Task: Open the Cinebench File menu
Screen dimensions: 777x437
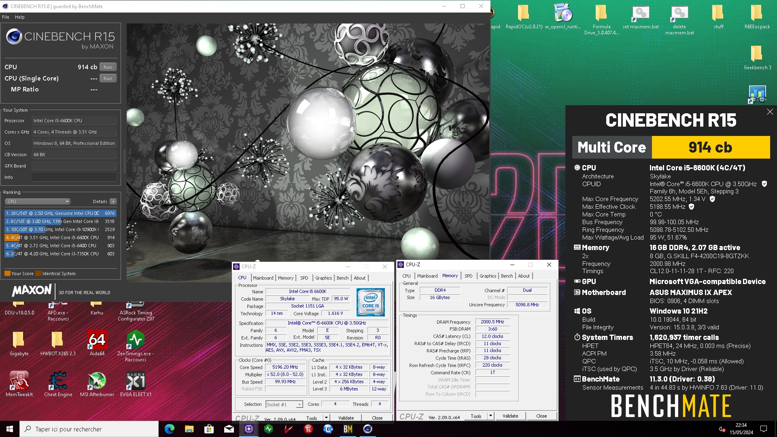Action: 6,17
